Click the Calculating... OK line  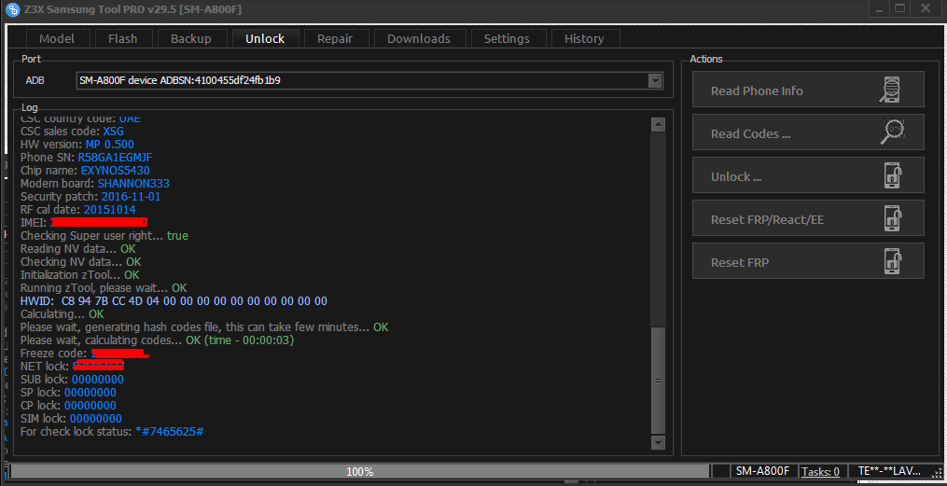point(63,314)
